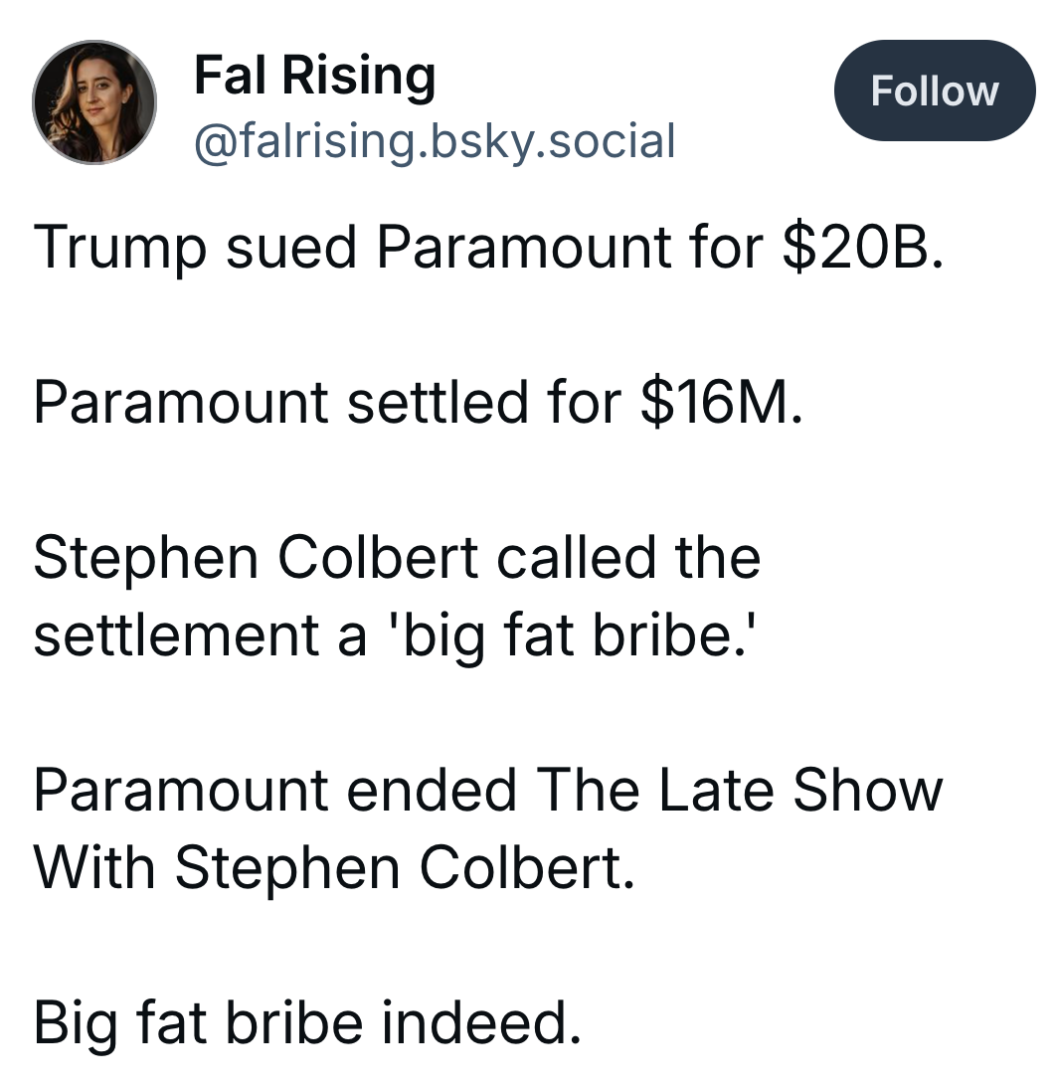
Task: Select the '$20B.' amount in the post
Action: [863, 247]
